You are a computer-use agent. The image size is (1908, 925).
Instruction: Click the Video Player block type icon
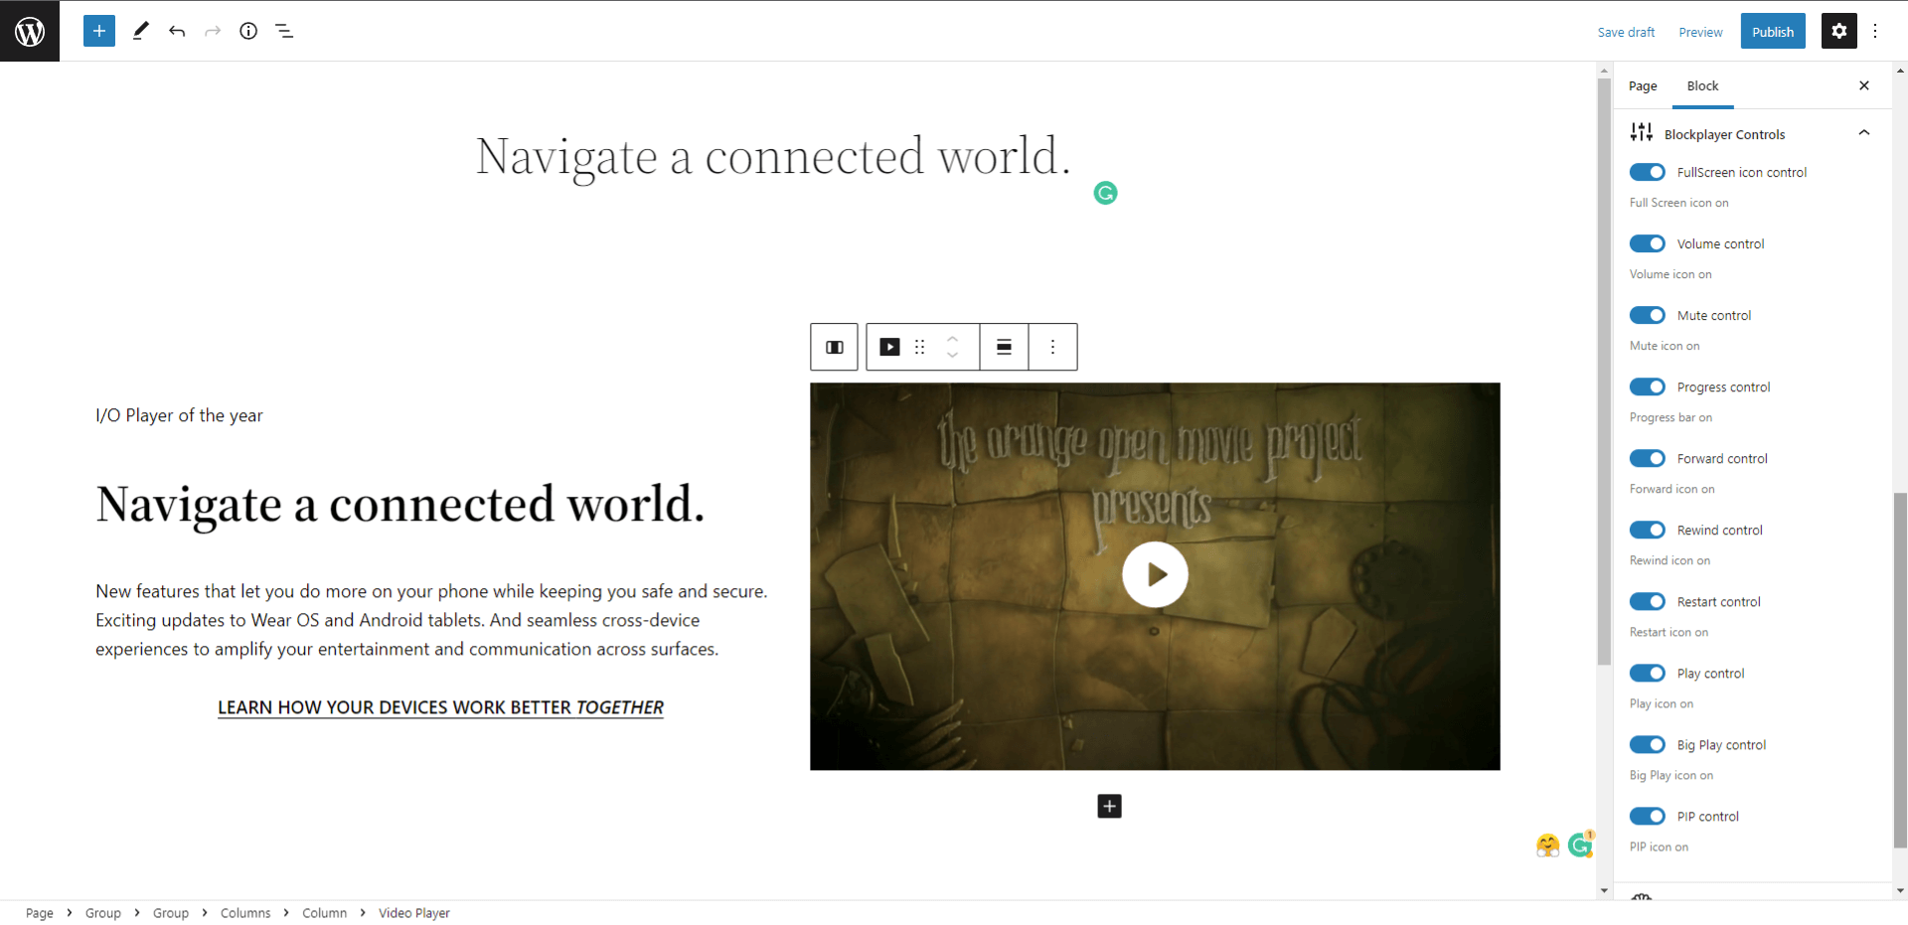(x=889, y=347)
